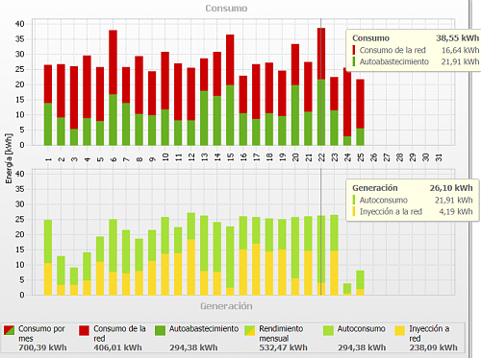Click day 20 bar in Consumo chart
Image resolution: width=481 pixels, height=358 pixels.
click(x=295, y=95)
